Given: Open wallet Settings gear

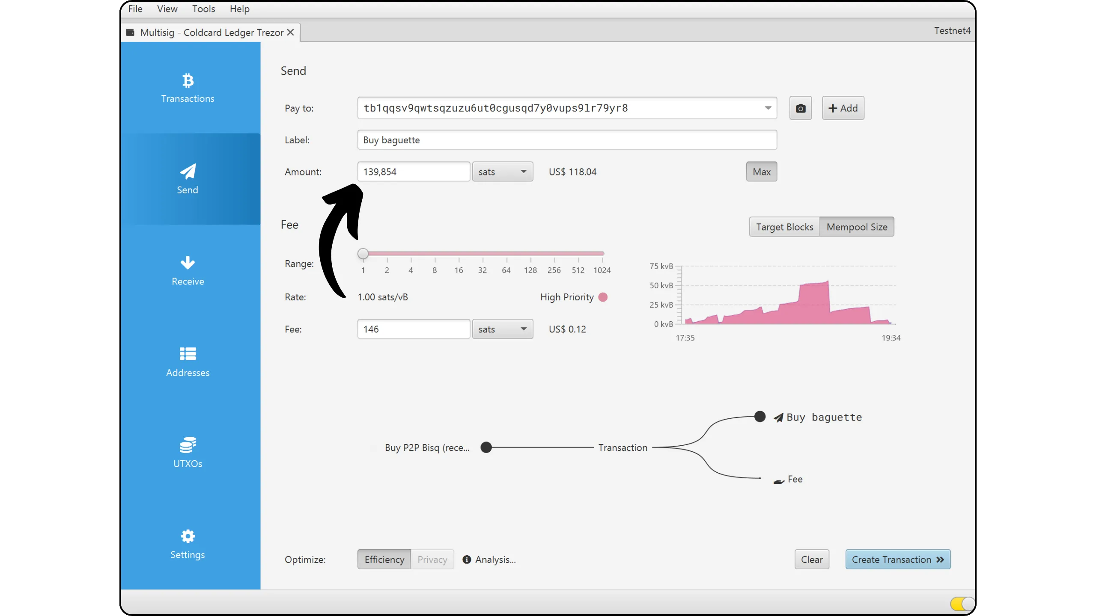Looking at the screenshot, I should coord(188,536).
